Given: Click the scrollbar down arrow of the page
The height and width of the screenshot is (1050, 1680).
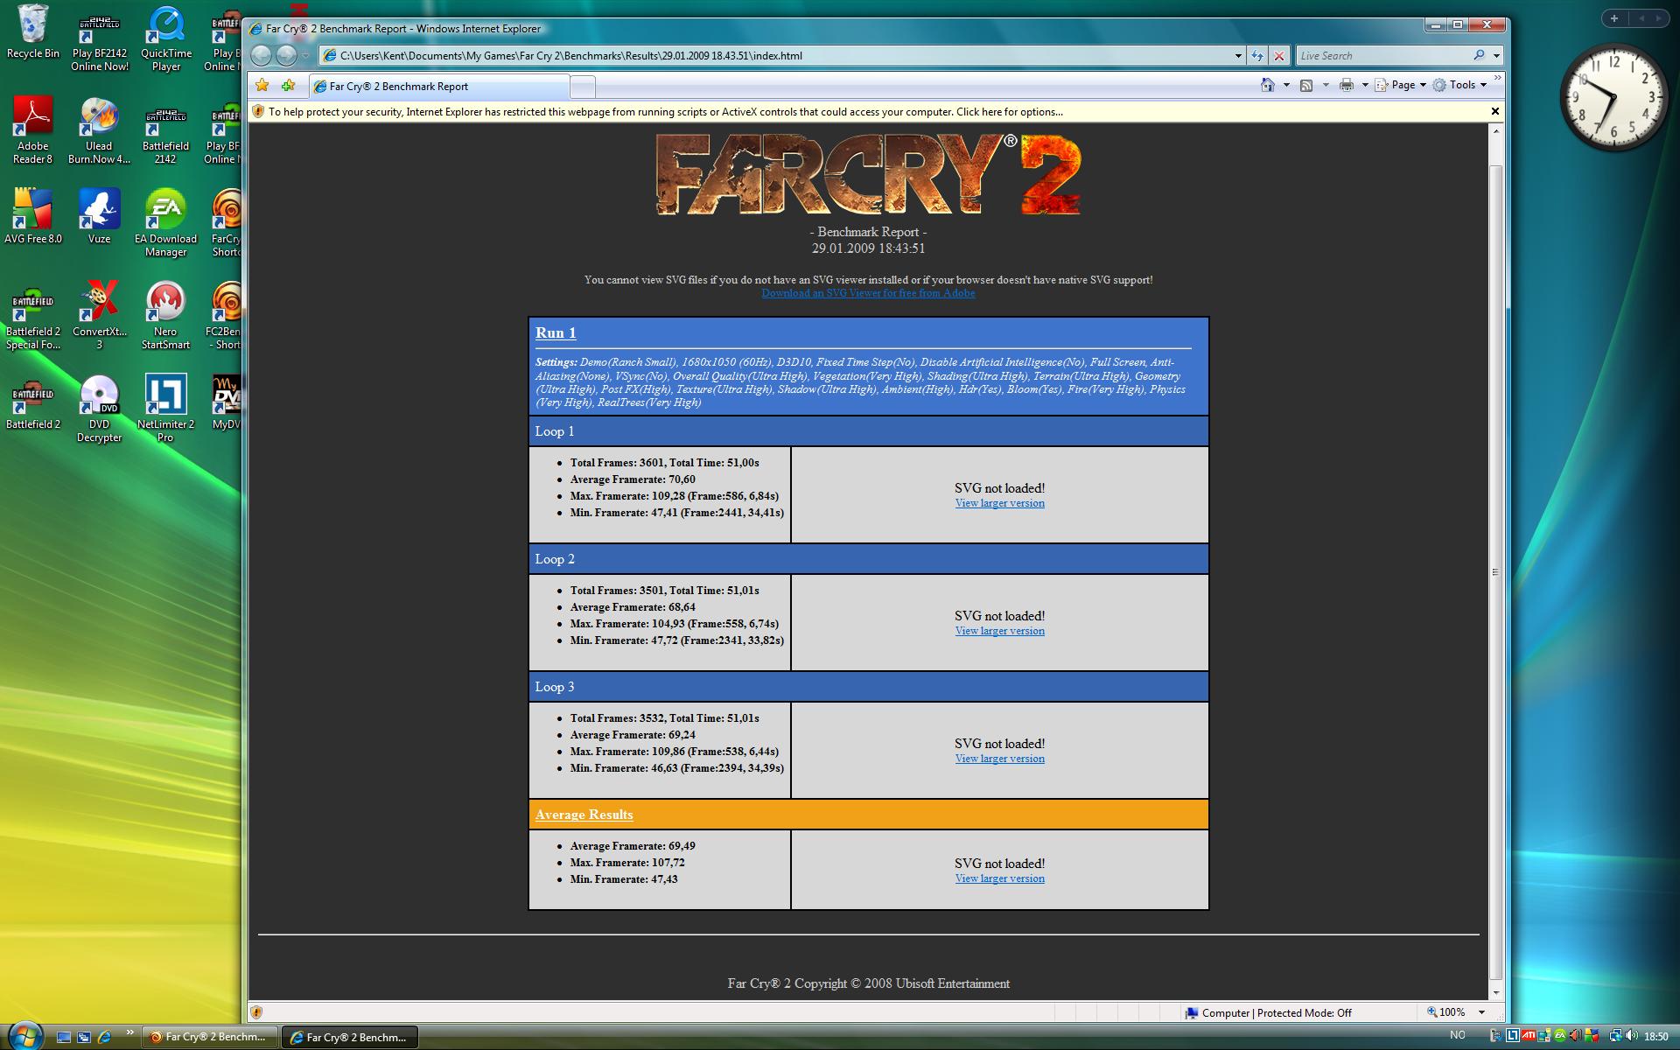Looking at the screenshot, I should [1495, 992].
